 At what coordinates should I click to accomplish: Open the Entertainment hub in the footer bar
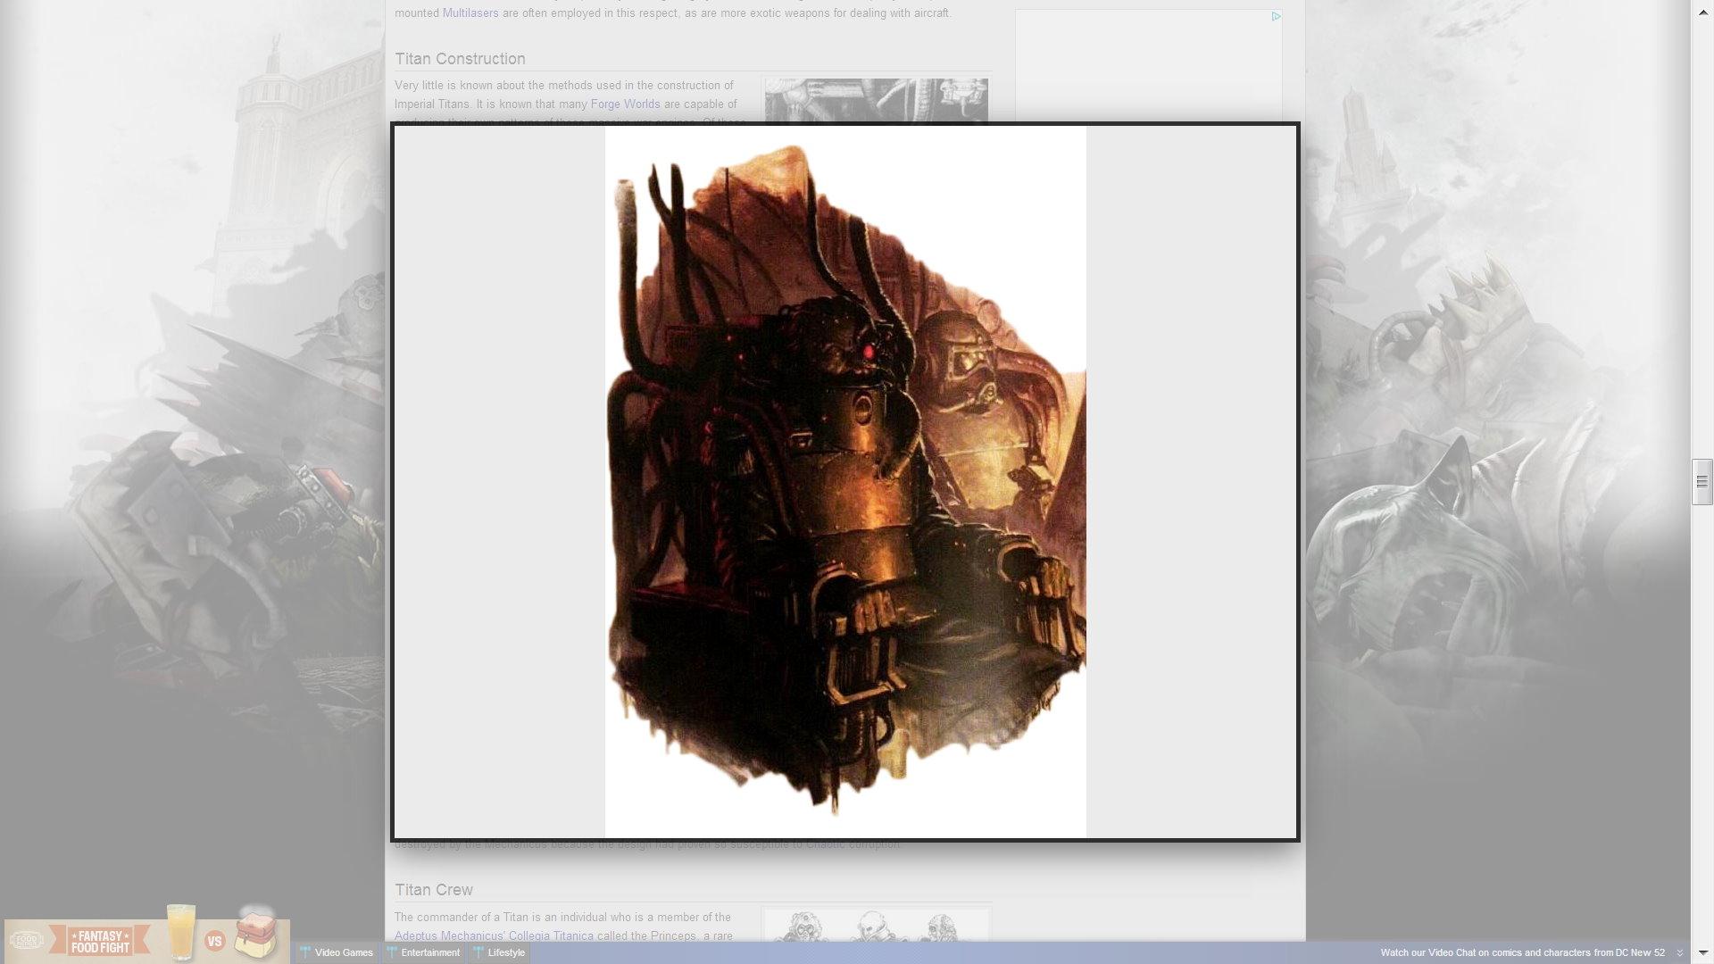pyautogui.click(x=422, y=952)
